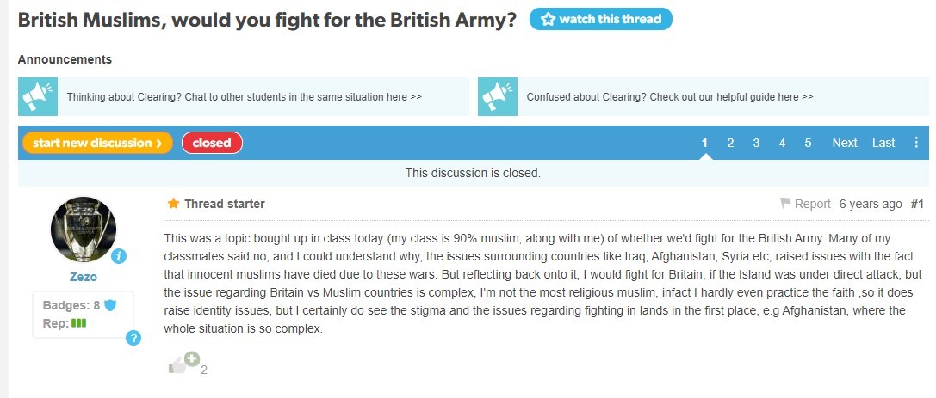Click the Report flag icon
Viewport: 936px width, 398px height.
point(785,204)
